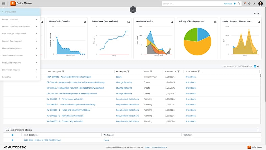
Task: Select the Initial Review state cell
Action: (150, 77)
